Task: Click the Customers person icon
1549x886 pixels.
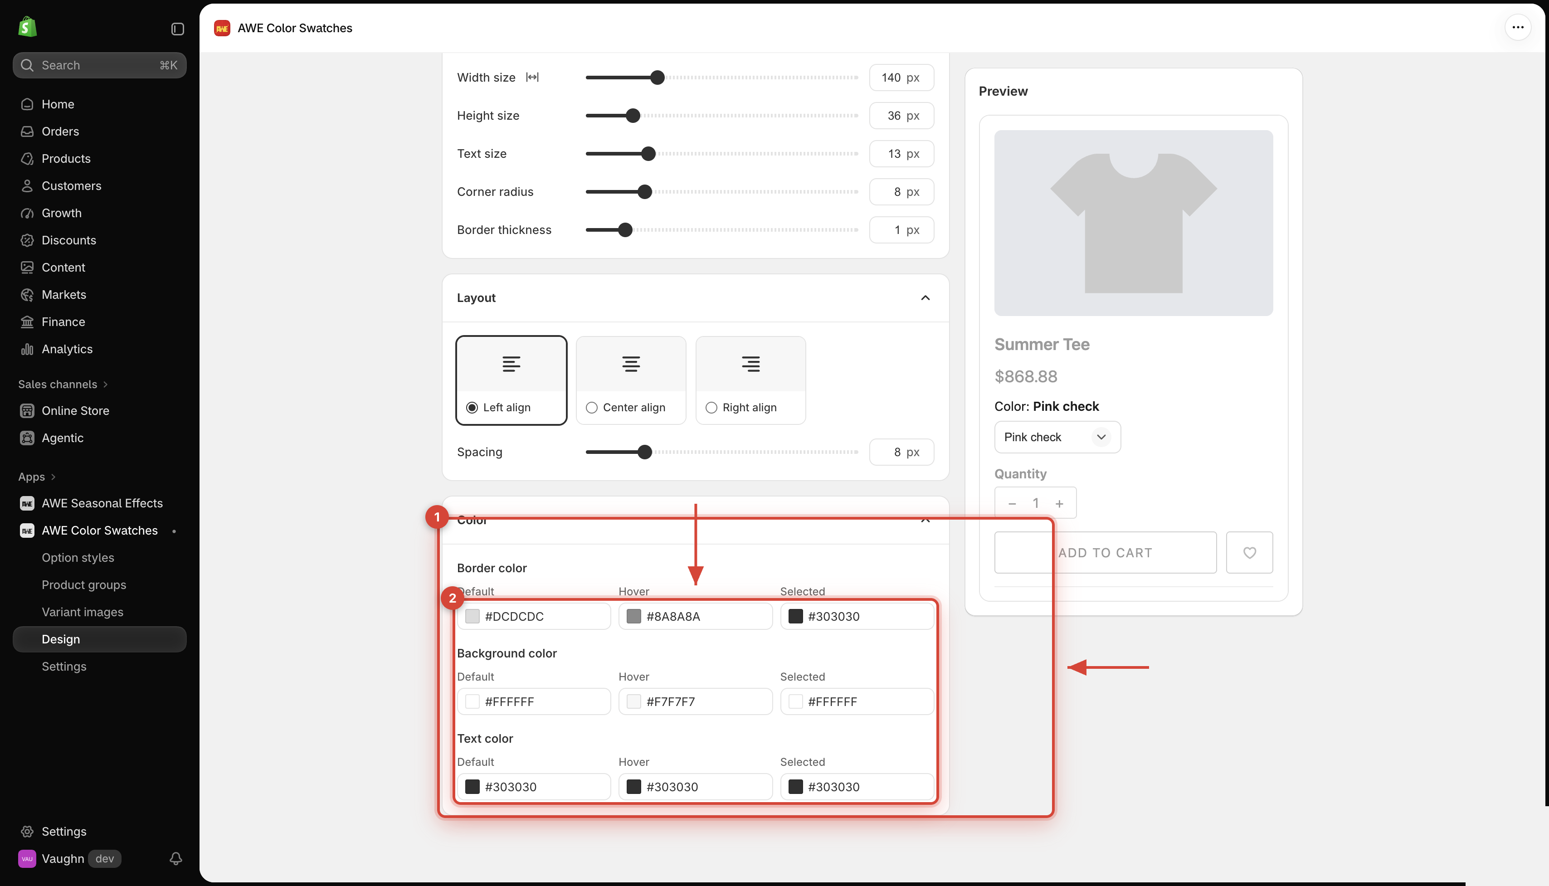Action: [x=27, y=186]
